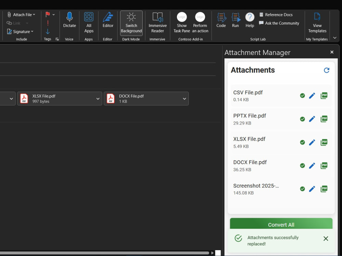
Task: Edit PPTX File.pdf name
Action: (312, 119)
